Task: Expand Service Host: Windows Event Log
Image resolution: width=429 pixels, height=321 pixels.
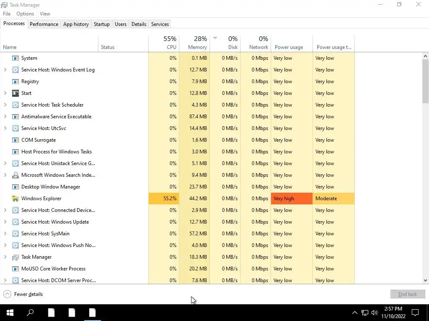Action: point(5,70)
